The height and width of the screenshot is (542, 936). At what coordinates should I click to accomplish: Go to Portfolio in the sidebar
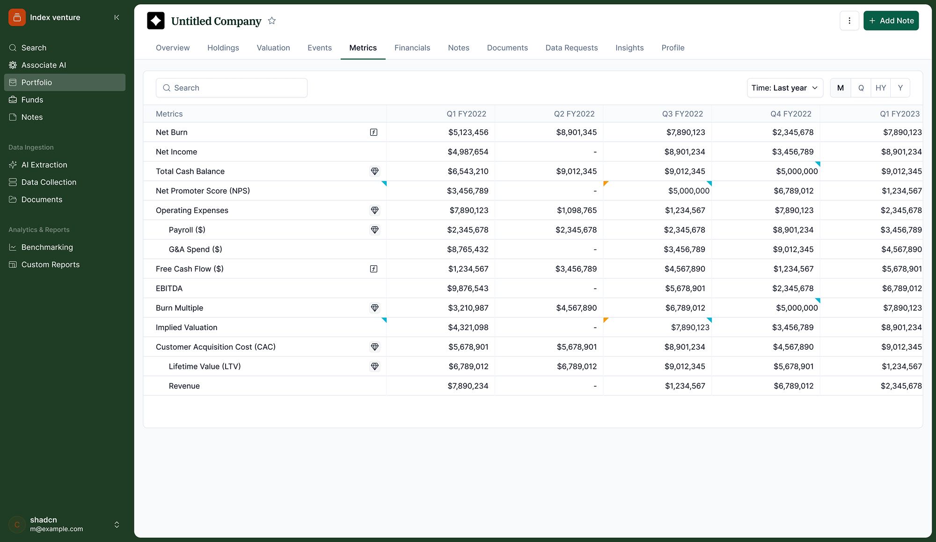click(x=65, y=82)
